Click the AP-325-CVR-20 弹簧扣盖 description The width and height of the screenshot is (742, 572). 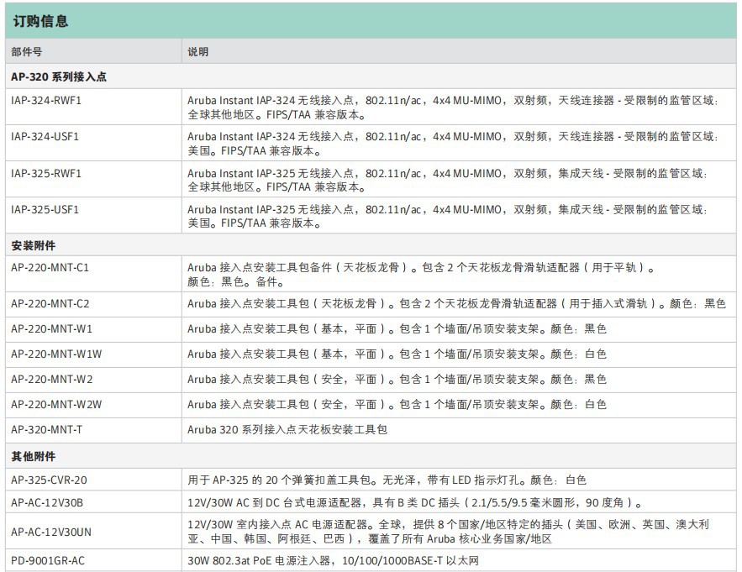click(387, 480)
